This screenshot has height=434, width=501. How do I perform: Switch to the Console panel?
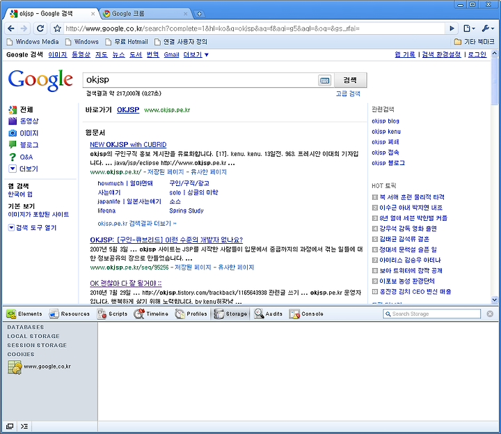point(306,313)
